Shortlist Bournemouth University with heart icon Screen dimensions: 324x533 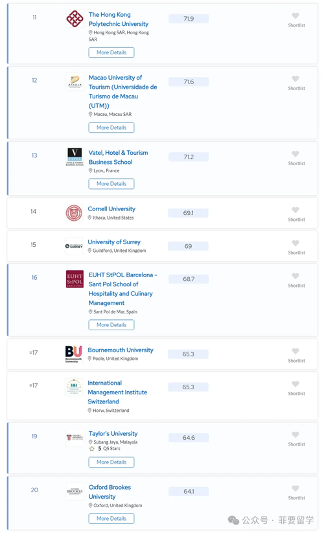(295, 351)
